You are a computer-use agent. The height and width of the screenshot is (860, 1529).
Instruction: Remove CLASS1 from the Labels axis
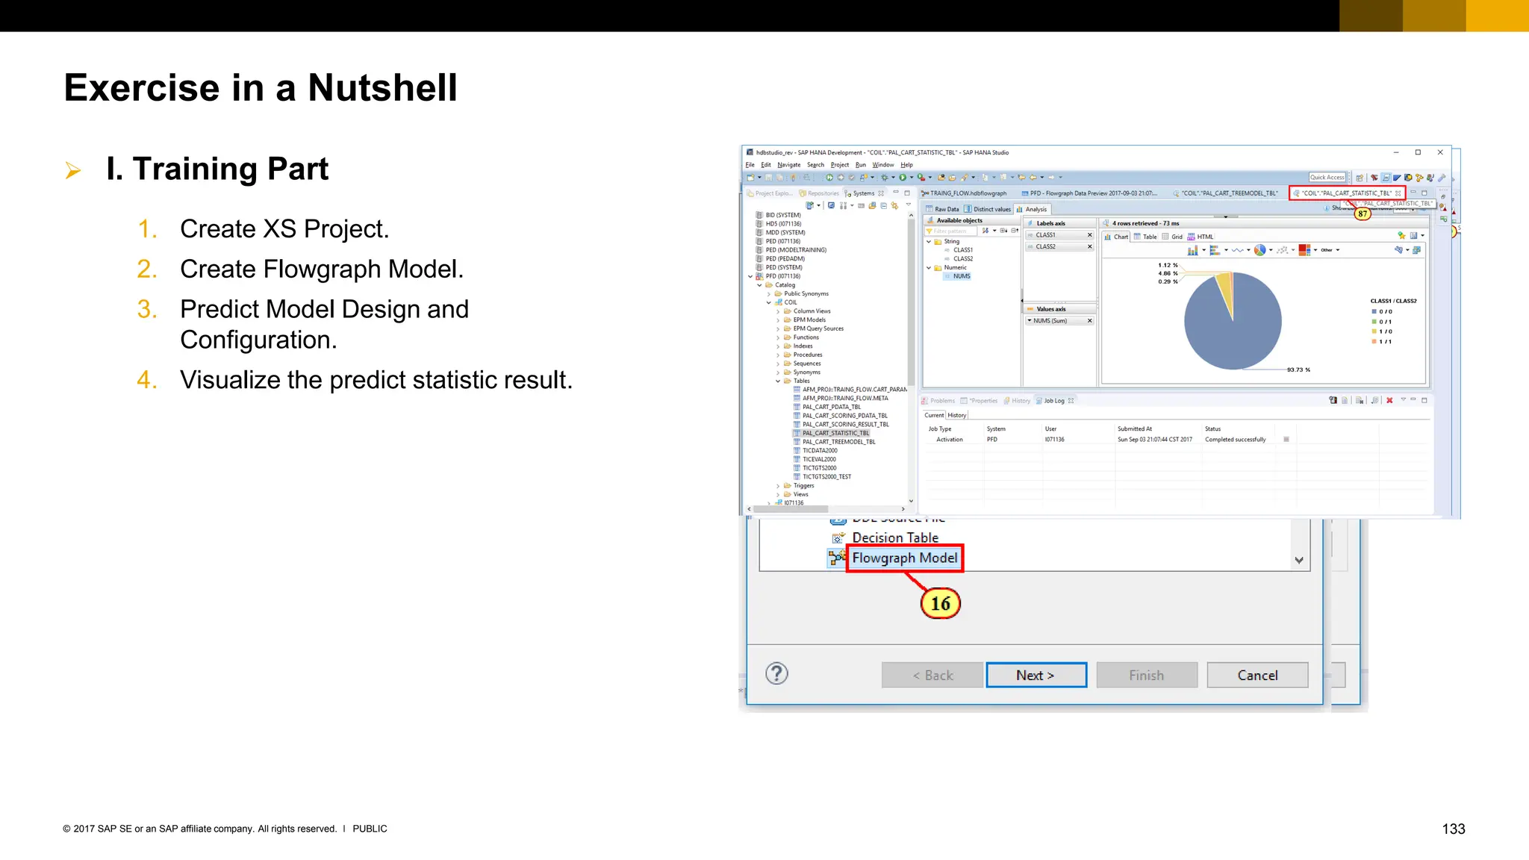pyautogui.click(x=1089, y=235)
